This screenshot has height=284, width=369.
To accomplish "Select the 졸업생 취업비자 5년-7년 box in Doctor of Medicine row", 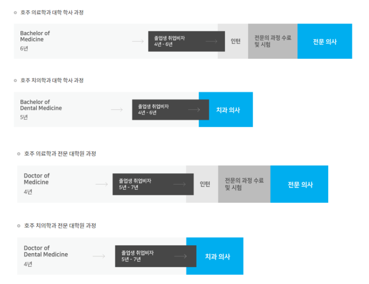I will 153,184.
